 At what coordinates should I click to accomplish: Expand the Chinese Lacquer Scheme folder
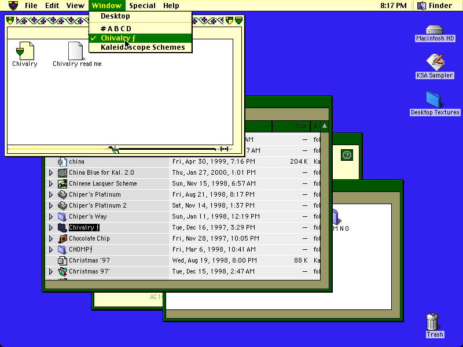pos(51,183)
